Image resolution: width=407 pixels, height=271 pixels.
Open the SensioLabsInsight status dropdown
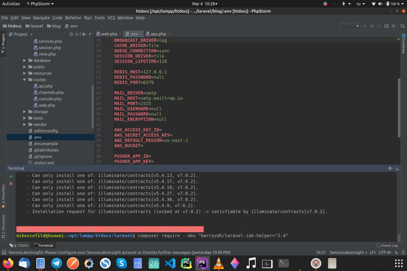point(348,252)
